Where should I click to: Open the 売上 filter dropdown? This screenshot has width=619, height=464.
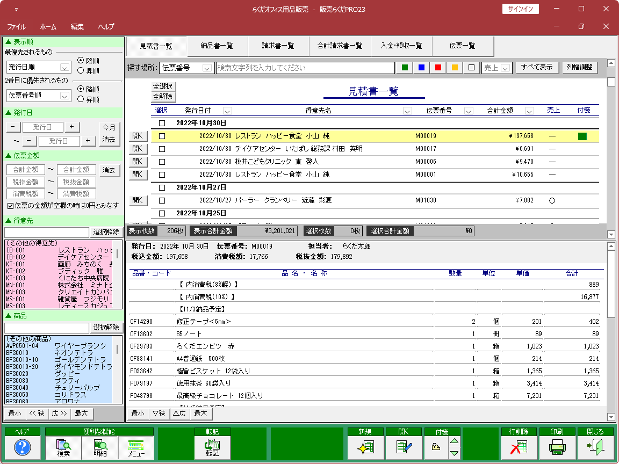coord(505,68)
